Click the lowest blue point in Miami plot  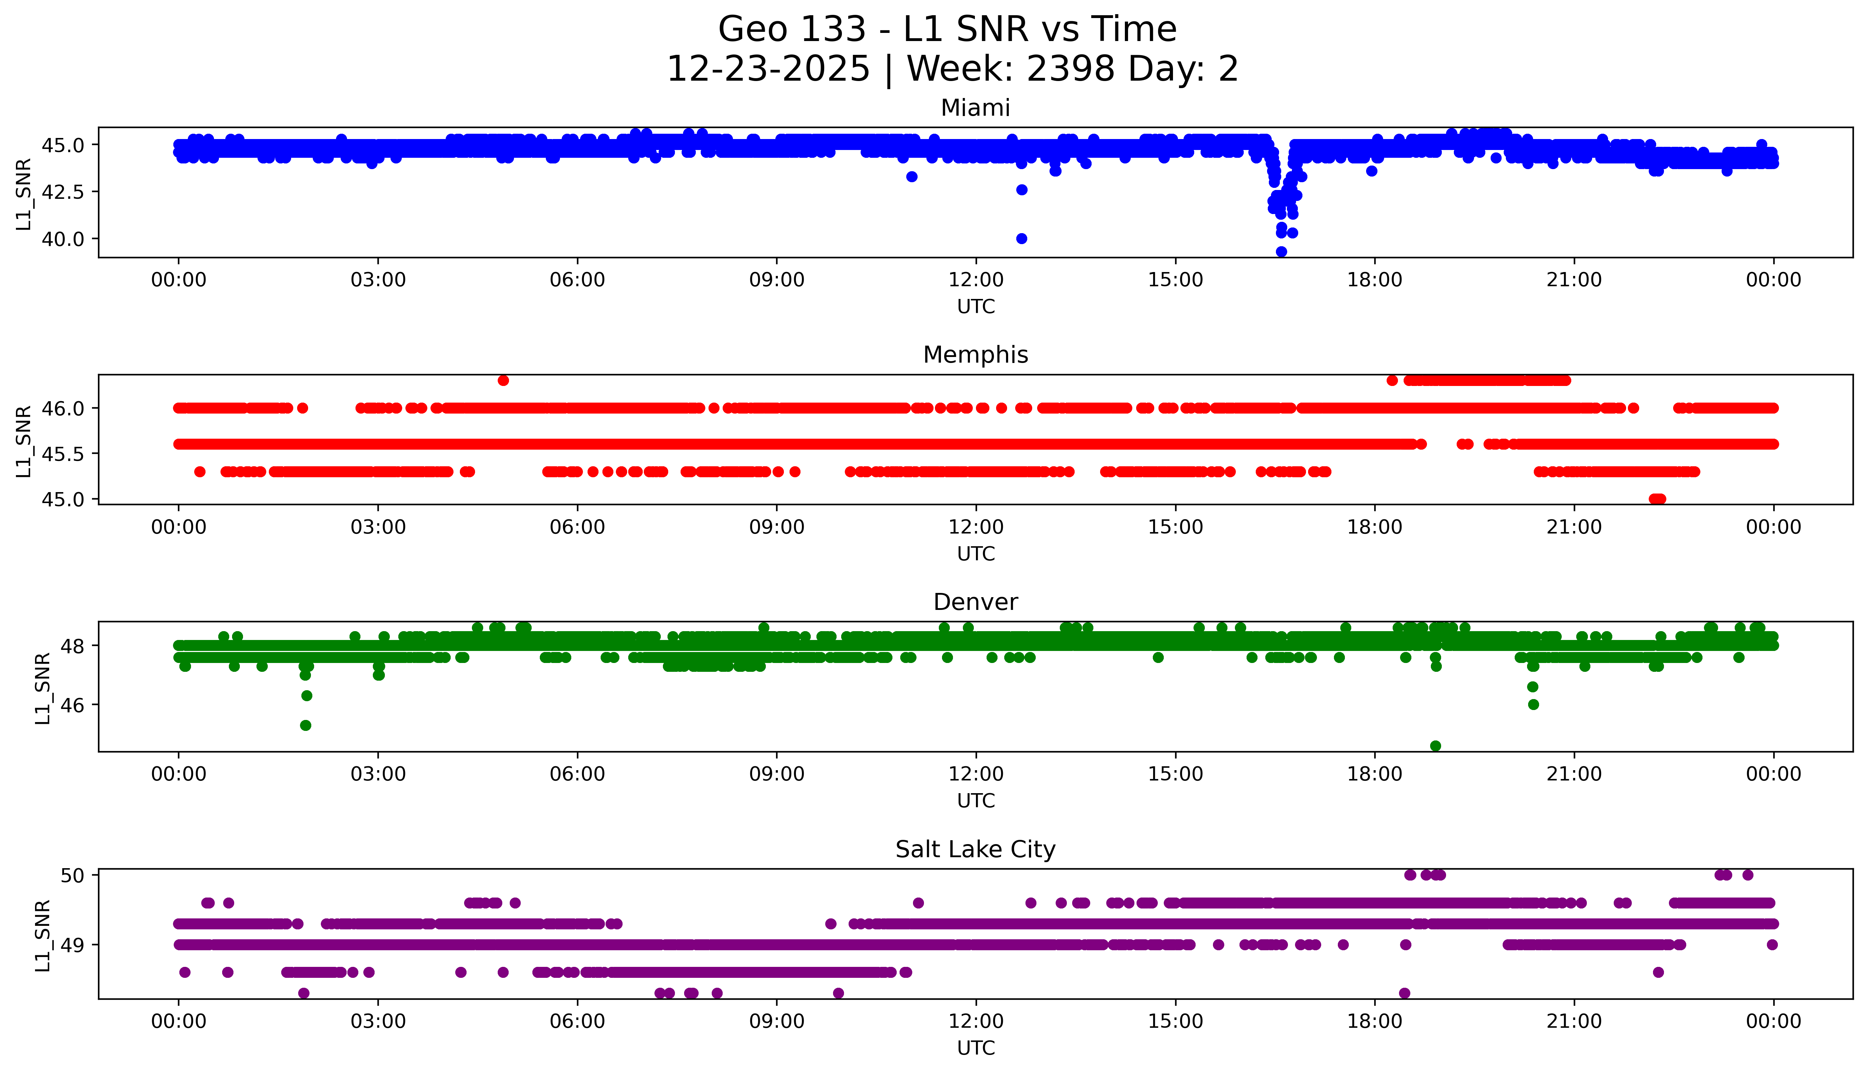[x=1281, y=251]
